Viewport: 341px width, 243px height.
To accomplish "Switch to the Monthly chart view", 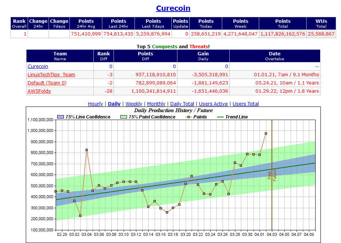I will click(156, 104).
